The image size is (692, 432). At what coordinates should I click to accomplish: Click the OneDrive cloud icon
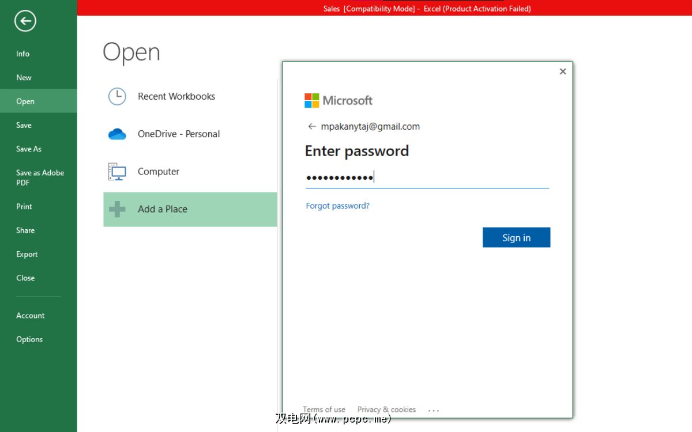[117, 134]
